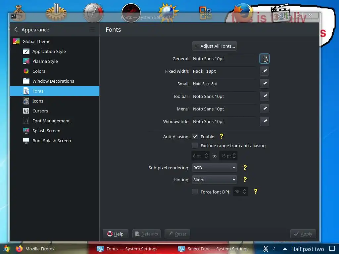Edit the Fixed width font
Viewport: 339px width, 254px height.
point(265,71)
